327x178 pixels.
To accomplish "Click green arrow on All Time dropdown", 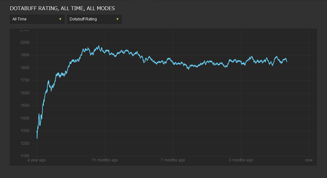I will coord(60,19).
